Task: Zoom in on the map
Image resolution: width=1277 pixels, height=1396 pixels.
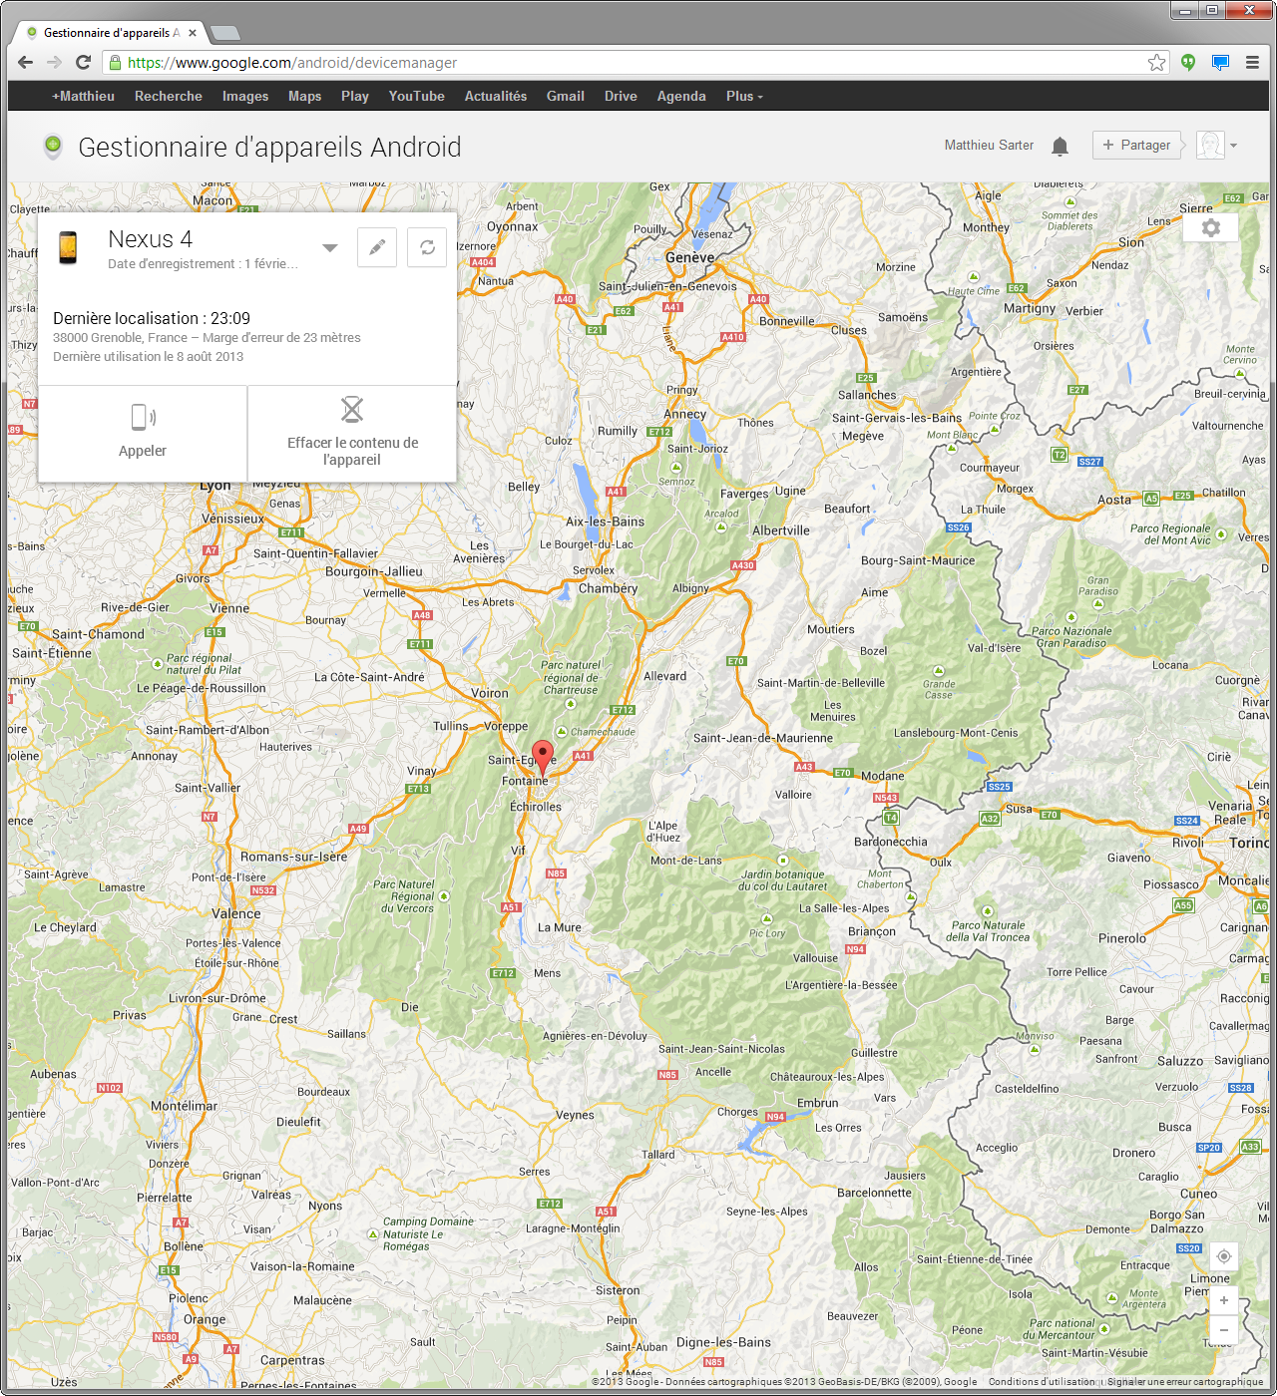Action: (x=1223, y=1300)
